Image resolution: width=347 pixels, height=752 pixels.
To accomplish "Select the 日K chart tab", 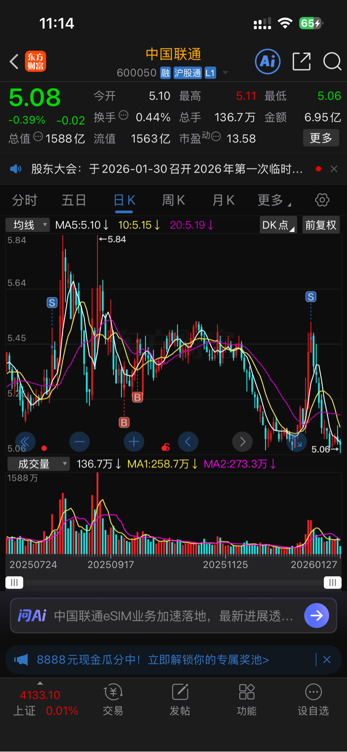I will click(124, 200).
